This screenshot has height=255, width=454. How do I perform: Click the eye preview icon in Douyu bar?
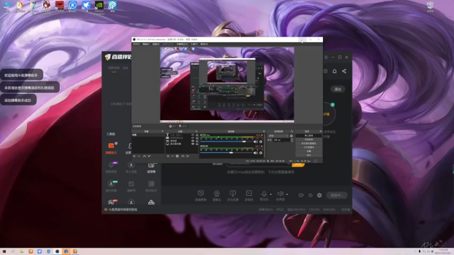pos(310,195)
